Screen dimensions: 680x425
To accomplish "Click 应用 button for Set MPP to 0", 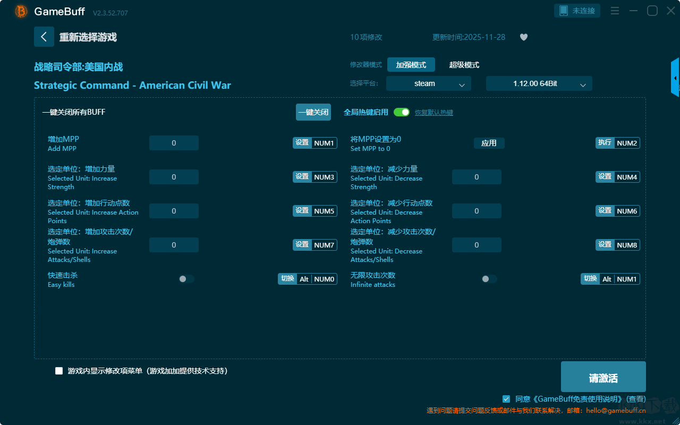I will coord(489,143).
